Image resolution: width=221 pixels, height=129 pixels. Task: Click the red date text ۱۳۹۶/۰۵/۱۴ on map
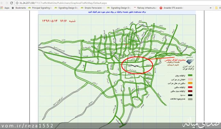pos(50,21)
